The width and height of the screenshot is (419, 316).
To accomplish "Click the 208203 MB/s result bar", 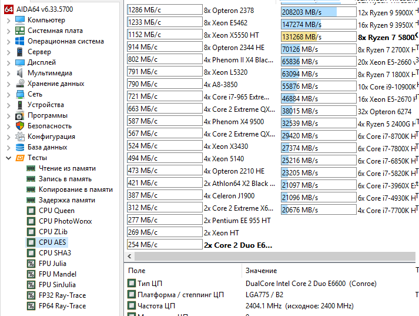I will coord(319,12).
